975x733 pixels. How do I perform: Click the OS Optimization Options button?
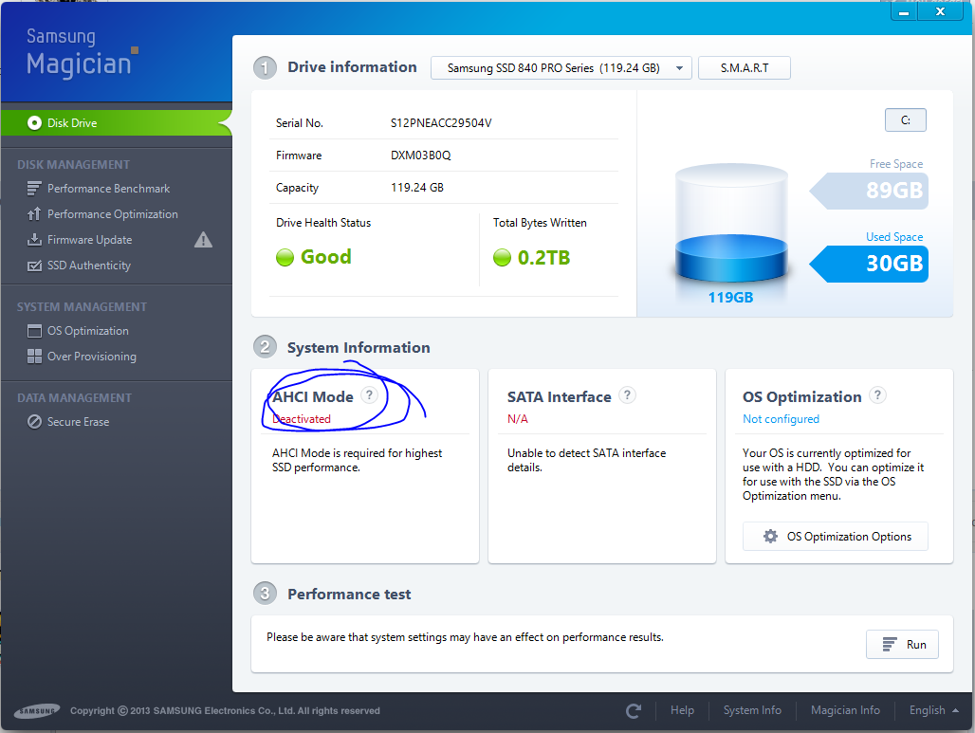[835, 536]
